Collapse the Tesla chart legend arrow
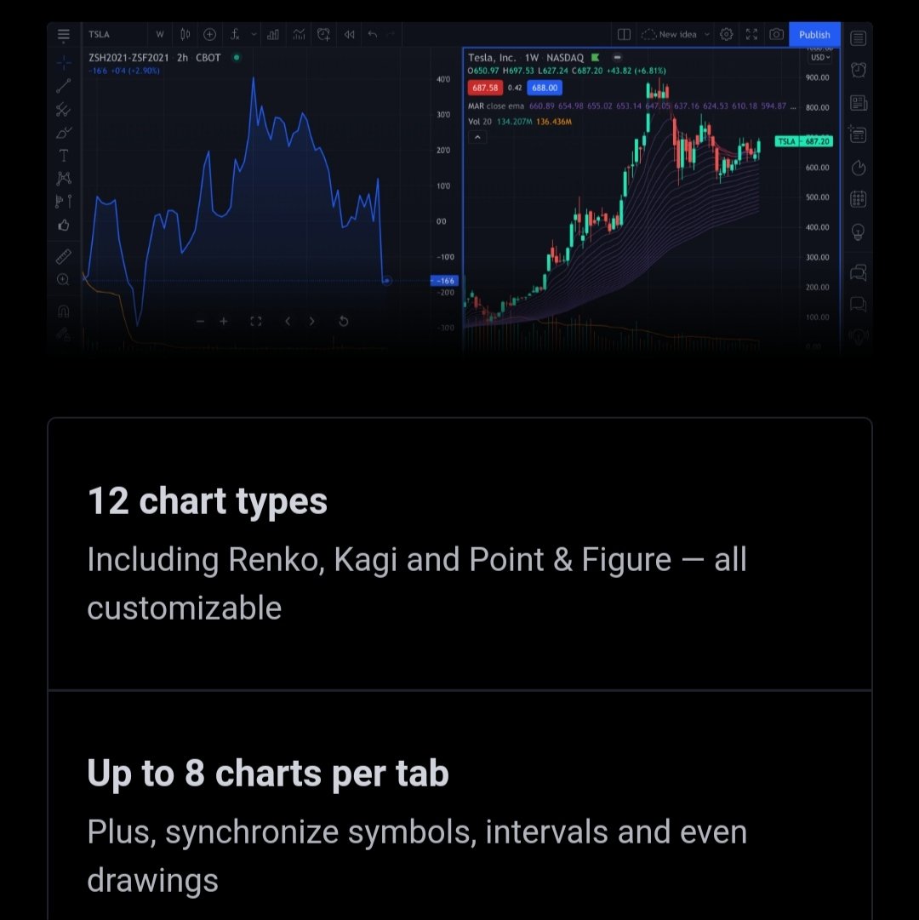This screenshot has height=920, width=919. (477, 137)
